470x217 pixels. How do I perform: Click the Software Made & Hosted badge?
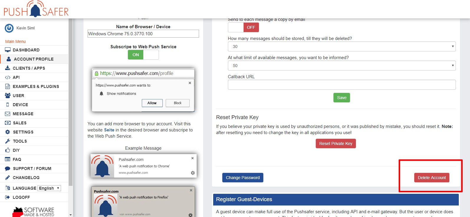tap(34, 212)
